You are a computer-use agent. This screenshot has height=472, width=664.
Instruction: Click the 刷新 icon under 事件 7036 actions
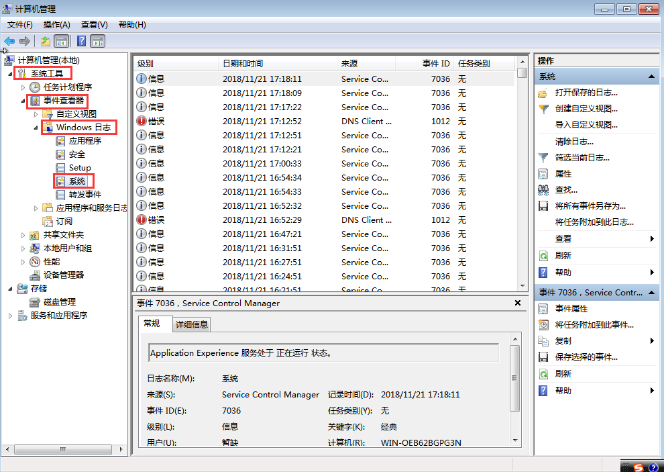coord(543,374)
